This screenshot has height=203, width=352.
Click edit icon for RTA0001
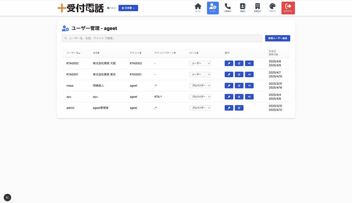(239, 75)
